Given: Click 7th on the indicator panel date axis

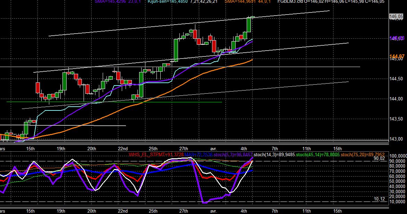Looking at the screenshot, I should (274, 211).
